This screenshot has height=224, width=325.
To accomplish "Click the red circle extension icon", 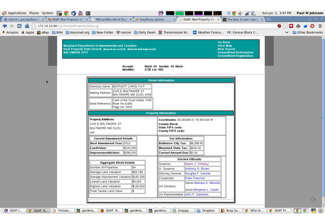I will (x=312, y=26).
